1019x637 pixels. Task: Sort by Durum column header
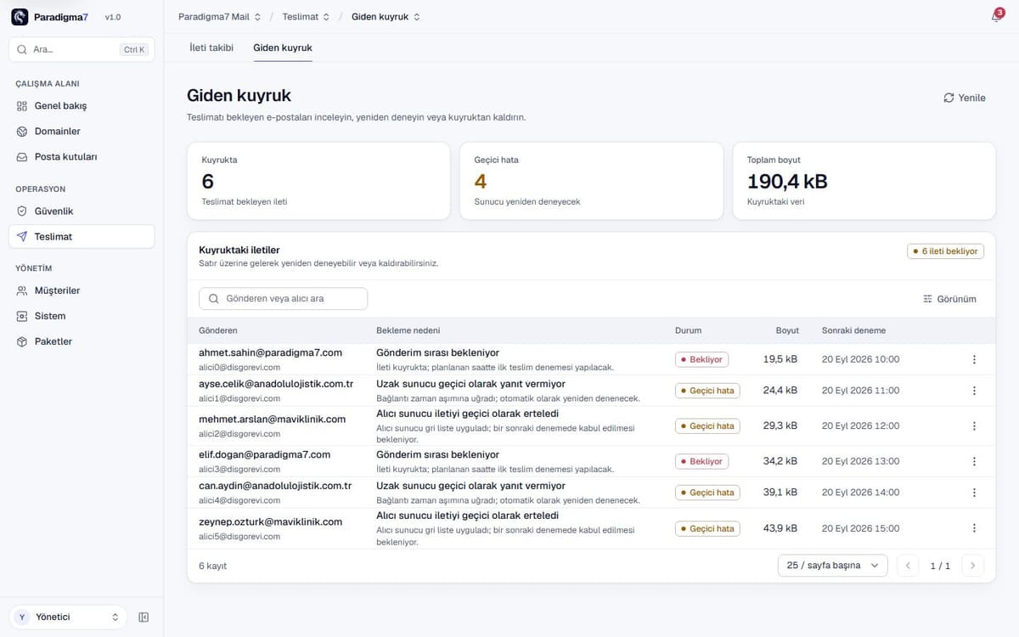coord(689,330)
